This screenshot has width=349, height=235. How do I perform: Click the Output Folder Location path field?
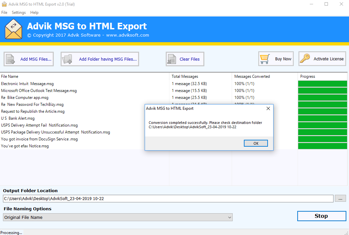click(168, 198)
